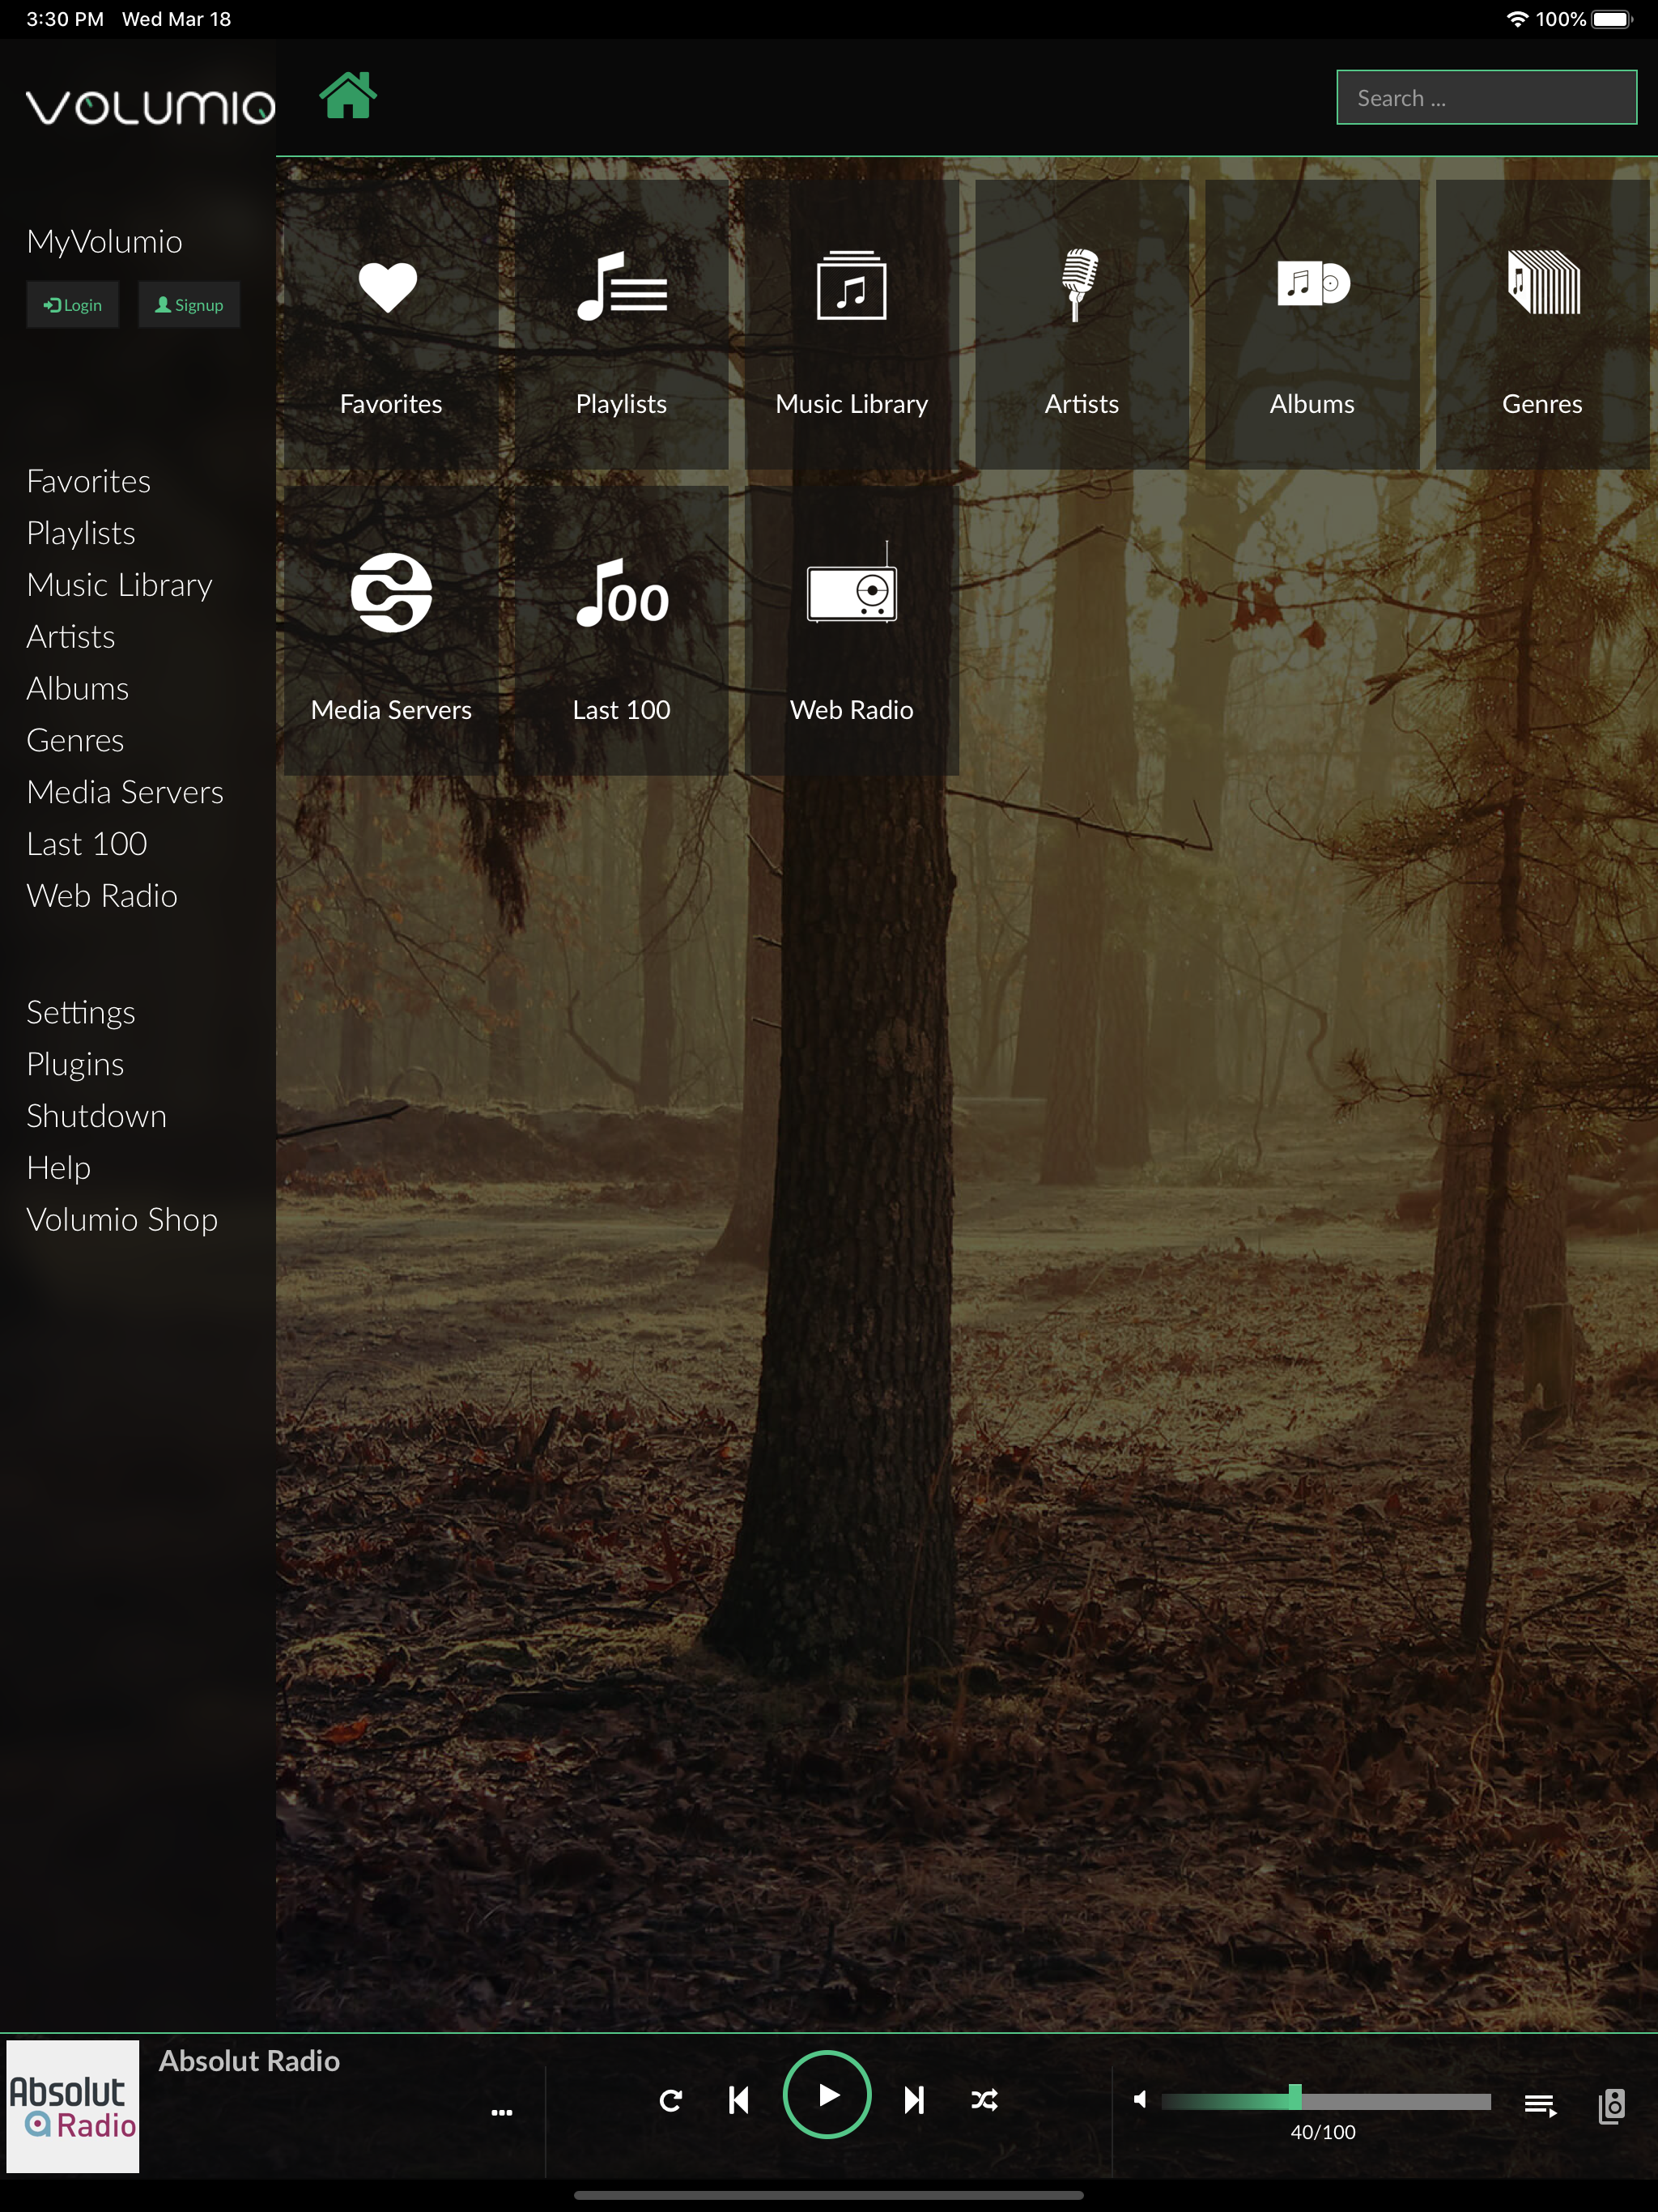Toggle shuffle playback
Image resolution: width=1658 pixels, height=2212 pixels.
point(984,2100)
